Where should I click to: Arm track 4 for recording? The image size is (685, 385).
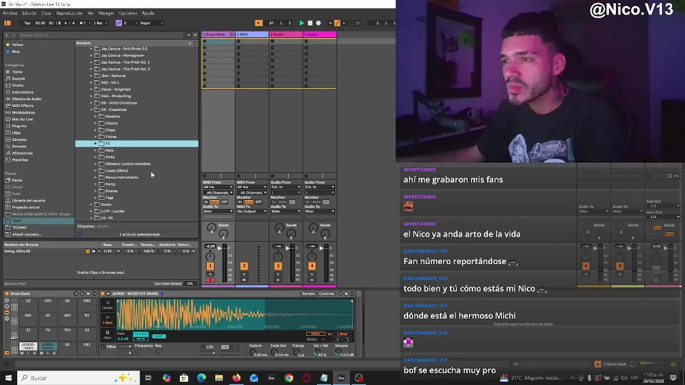click(x=312, y=280)
